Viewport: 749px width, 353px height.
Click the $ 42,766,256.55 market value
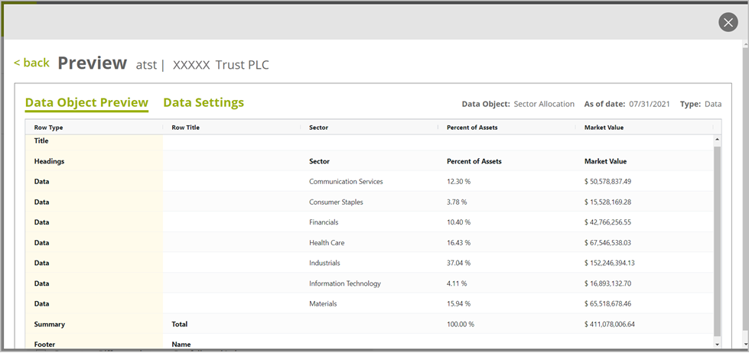[x=607, y=222]
